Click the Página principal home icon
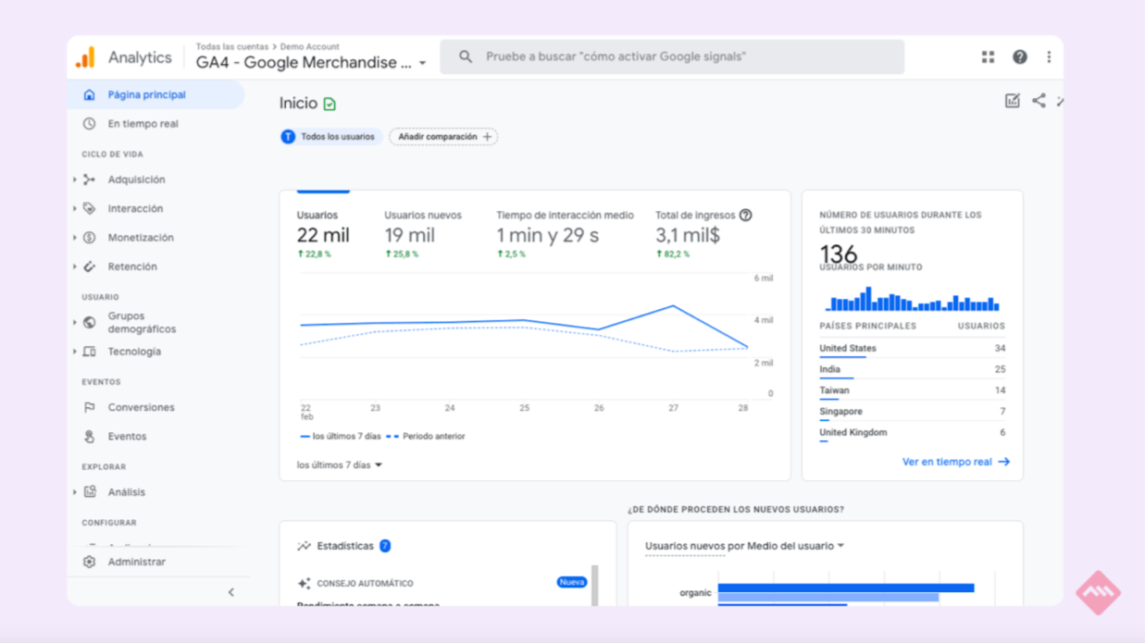This screenshot has width=1145, height=643. tap(89, 94)
